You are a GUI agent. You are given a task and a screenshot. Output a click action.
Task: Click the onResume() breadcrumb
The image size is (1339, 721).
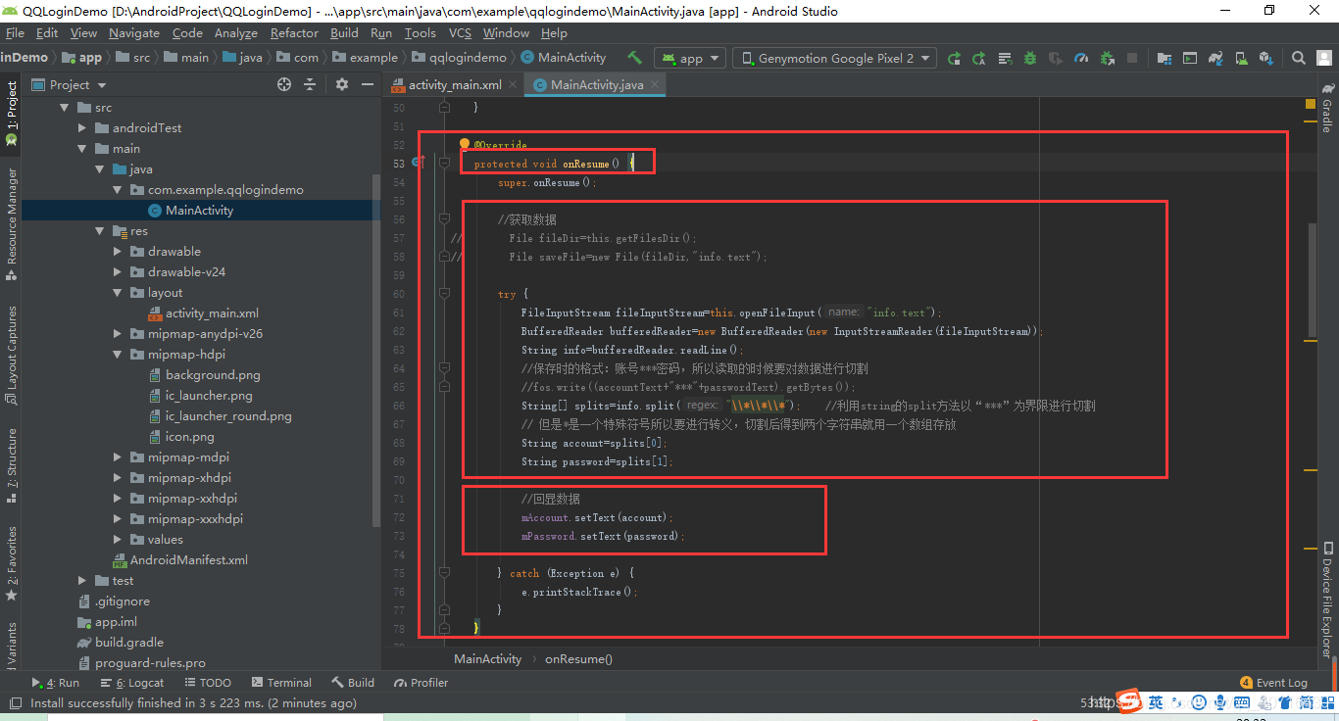coord(578,659)
